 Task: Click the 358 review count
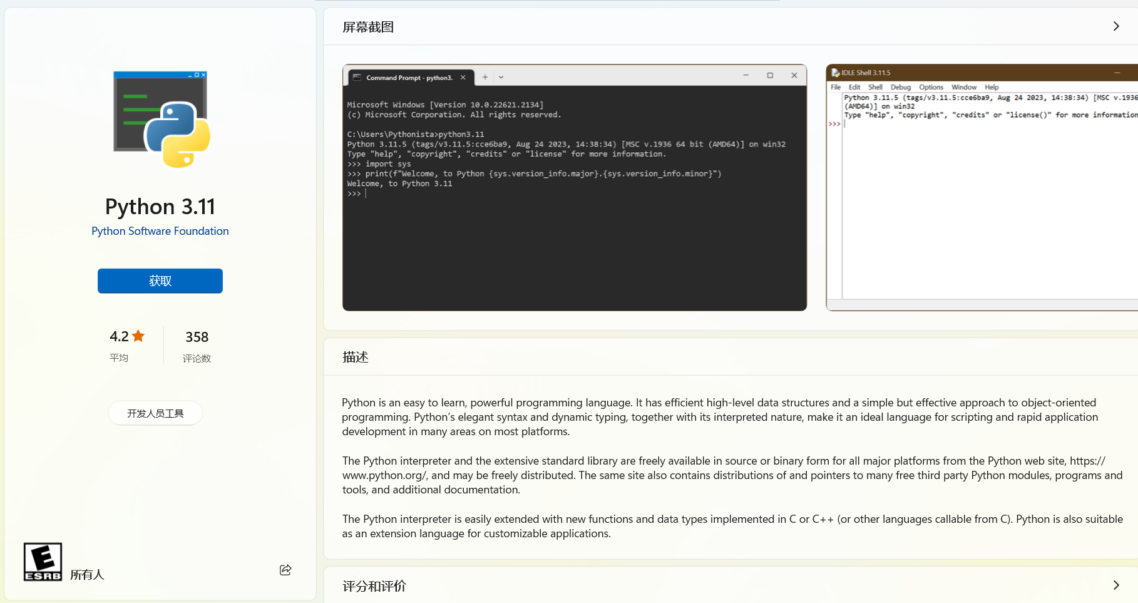(x=197, y=337)
